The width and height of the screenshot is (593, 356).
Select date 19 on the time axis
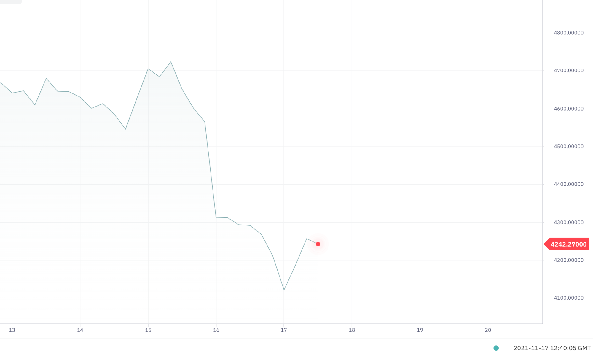point(420,330)
